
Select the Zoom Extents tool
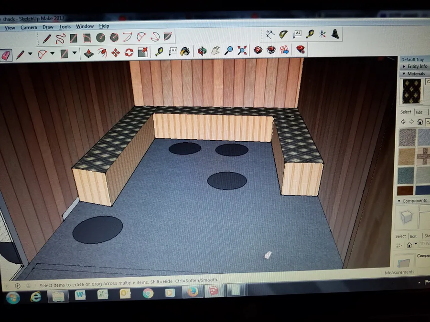click(242, 51)
